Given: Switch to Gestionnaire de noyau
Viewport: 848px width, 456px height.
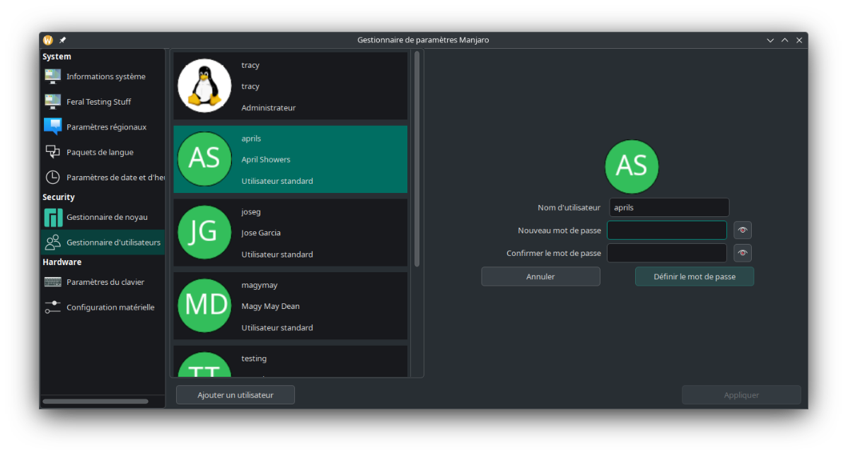Looking at the screenshot, I should coord(103,217).
